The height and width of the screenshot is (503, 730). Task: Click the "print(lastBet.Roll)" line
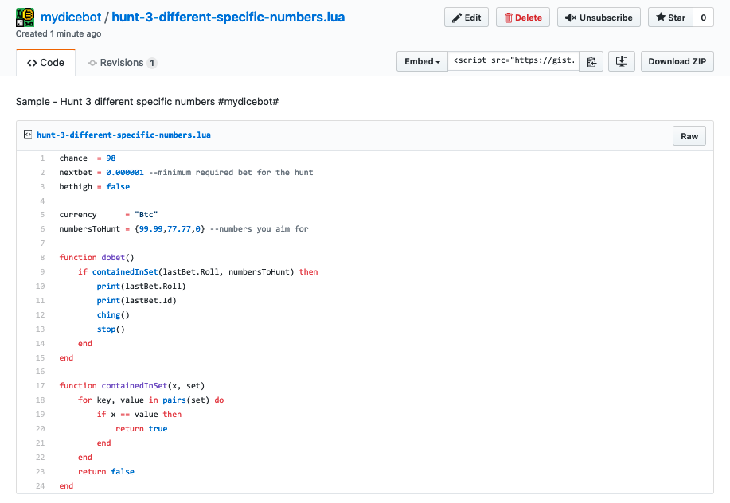coord(141,287)
